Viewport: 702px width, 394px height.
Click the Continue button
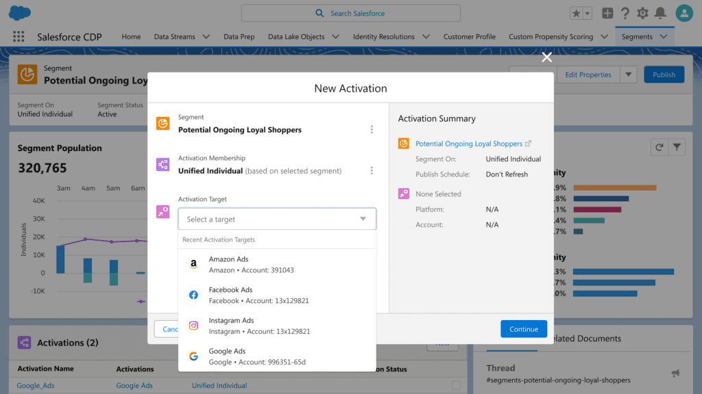tap(524, 329)
